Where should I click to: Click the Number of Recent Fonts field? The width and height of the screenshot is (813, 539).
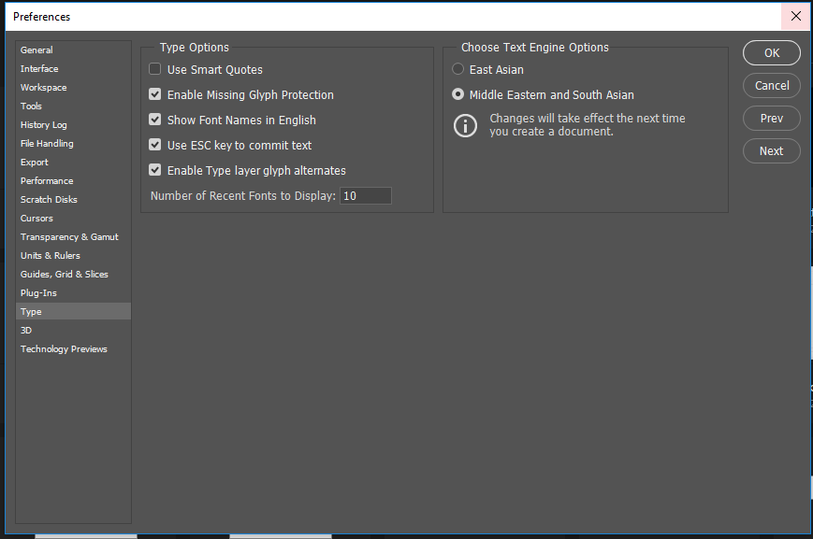(x=366, y=196)
